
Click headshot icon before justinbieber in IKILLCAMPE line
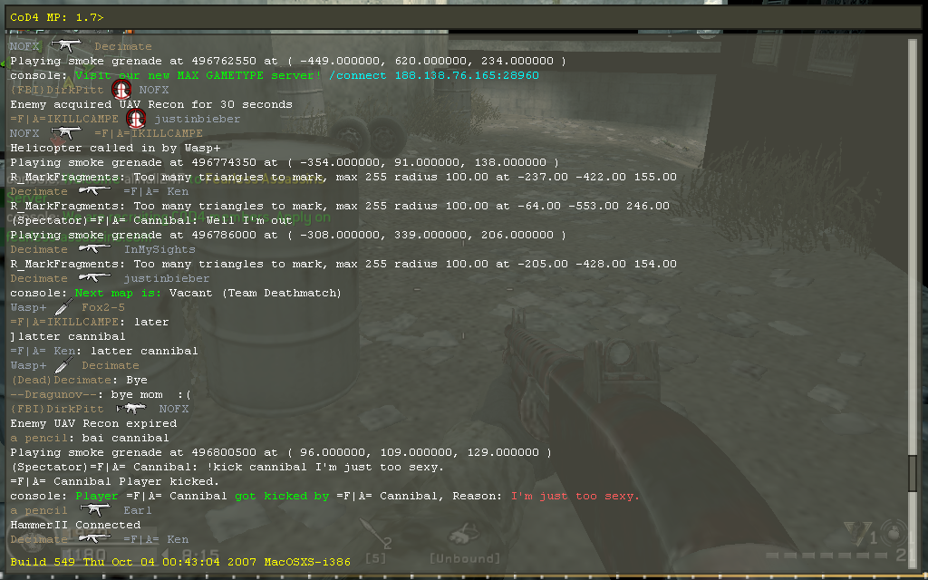[136, 119]
